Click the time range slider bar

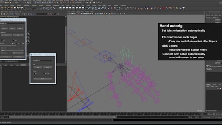(62, 117)
